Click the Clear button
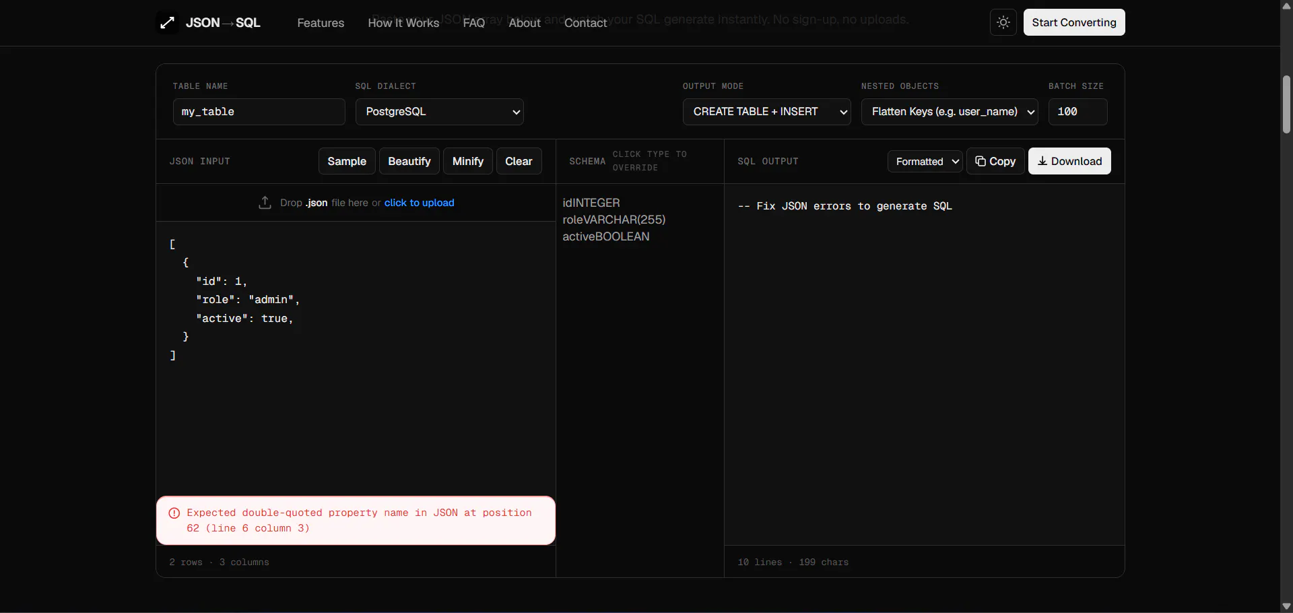 (519, 162)
